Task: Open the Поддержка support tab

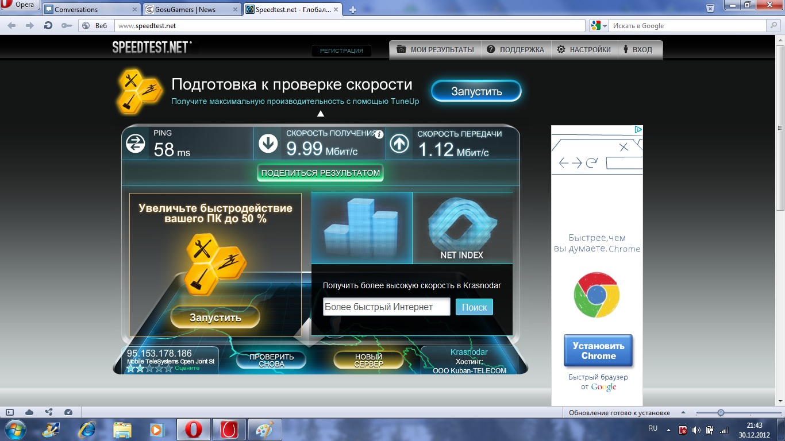Action: 515,50
